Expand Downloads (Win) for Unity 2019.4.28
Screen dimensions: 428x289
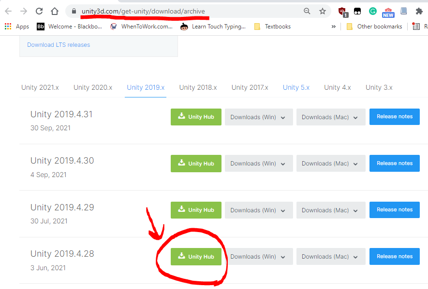(259, 256)
